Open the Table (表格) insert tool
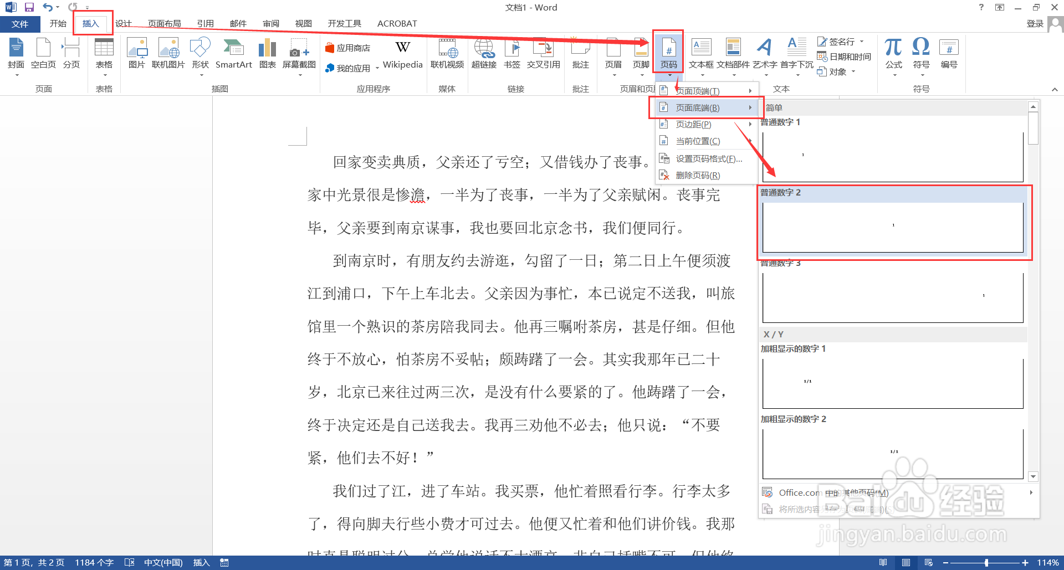The width and height of the screenshot is (1064, 570). (x=104, y=54)
